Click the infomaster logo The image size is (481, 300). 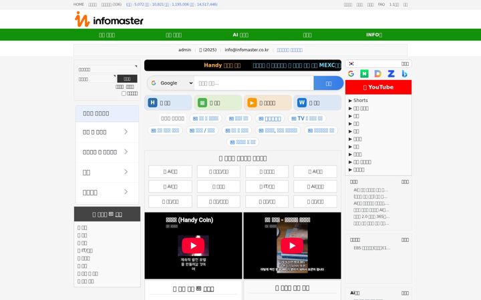click(109, 19)
